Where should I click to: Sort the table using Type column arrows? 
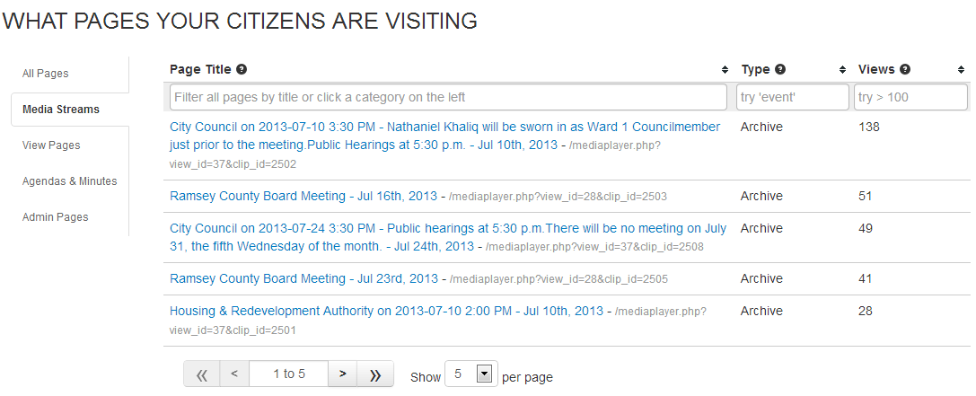pos(842,70)
